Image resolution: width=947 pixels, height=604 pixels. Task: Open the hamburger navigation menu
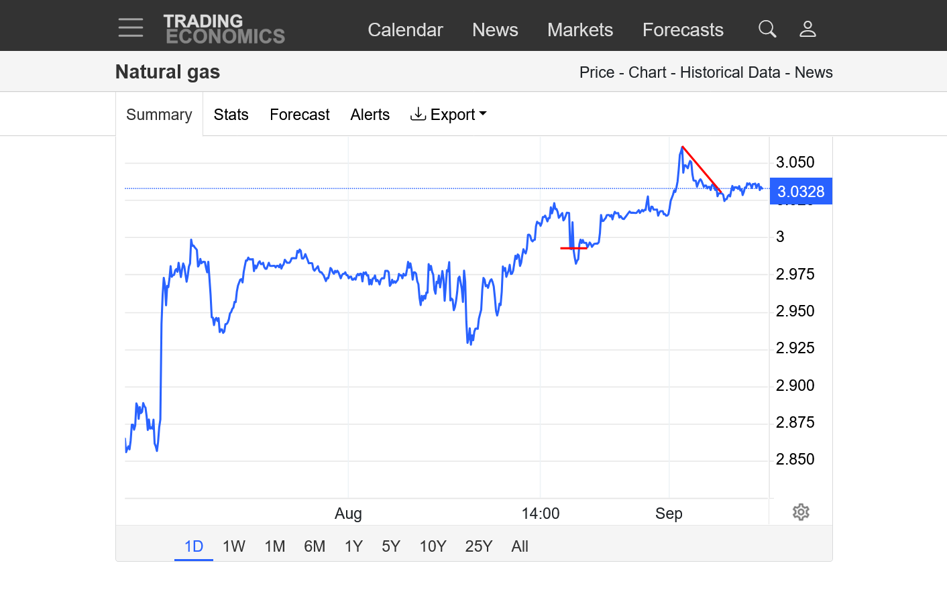pos(130,27)
